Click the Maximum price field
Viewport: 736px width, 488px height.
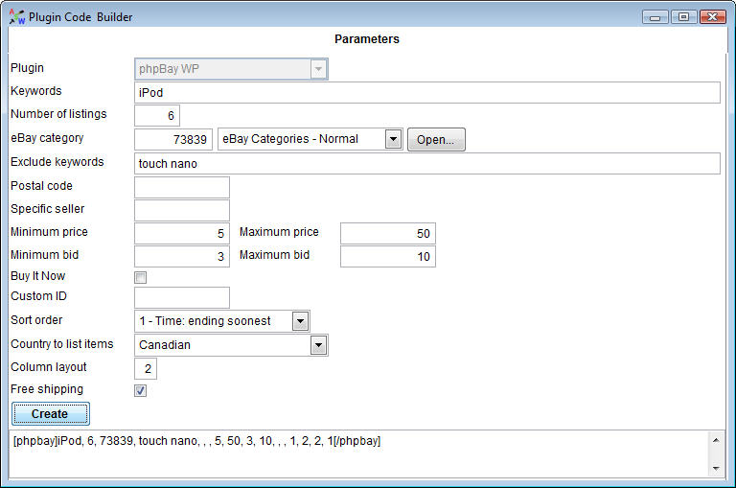(388, 233)
